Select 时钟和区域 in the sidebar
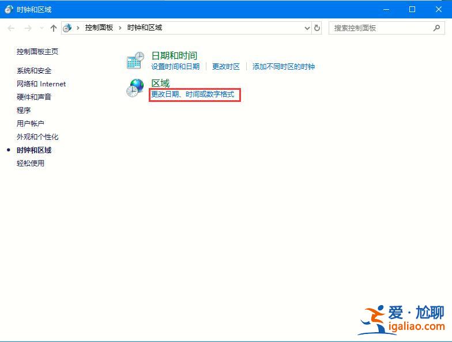The width and height of the screenshot is (452, 342). (x=34, y=150)
